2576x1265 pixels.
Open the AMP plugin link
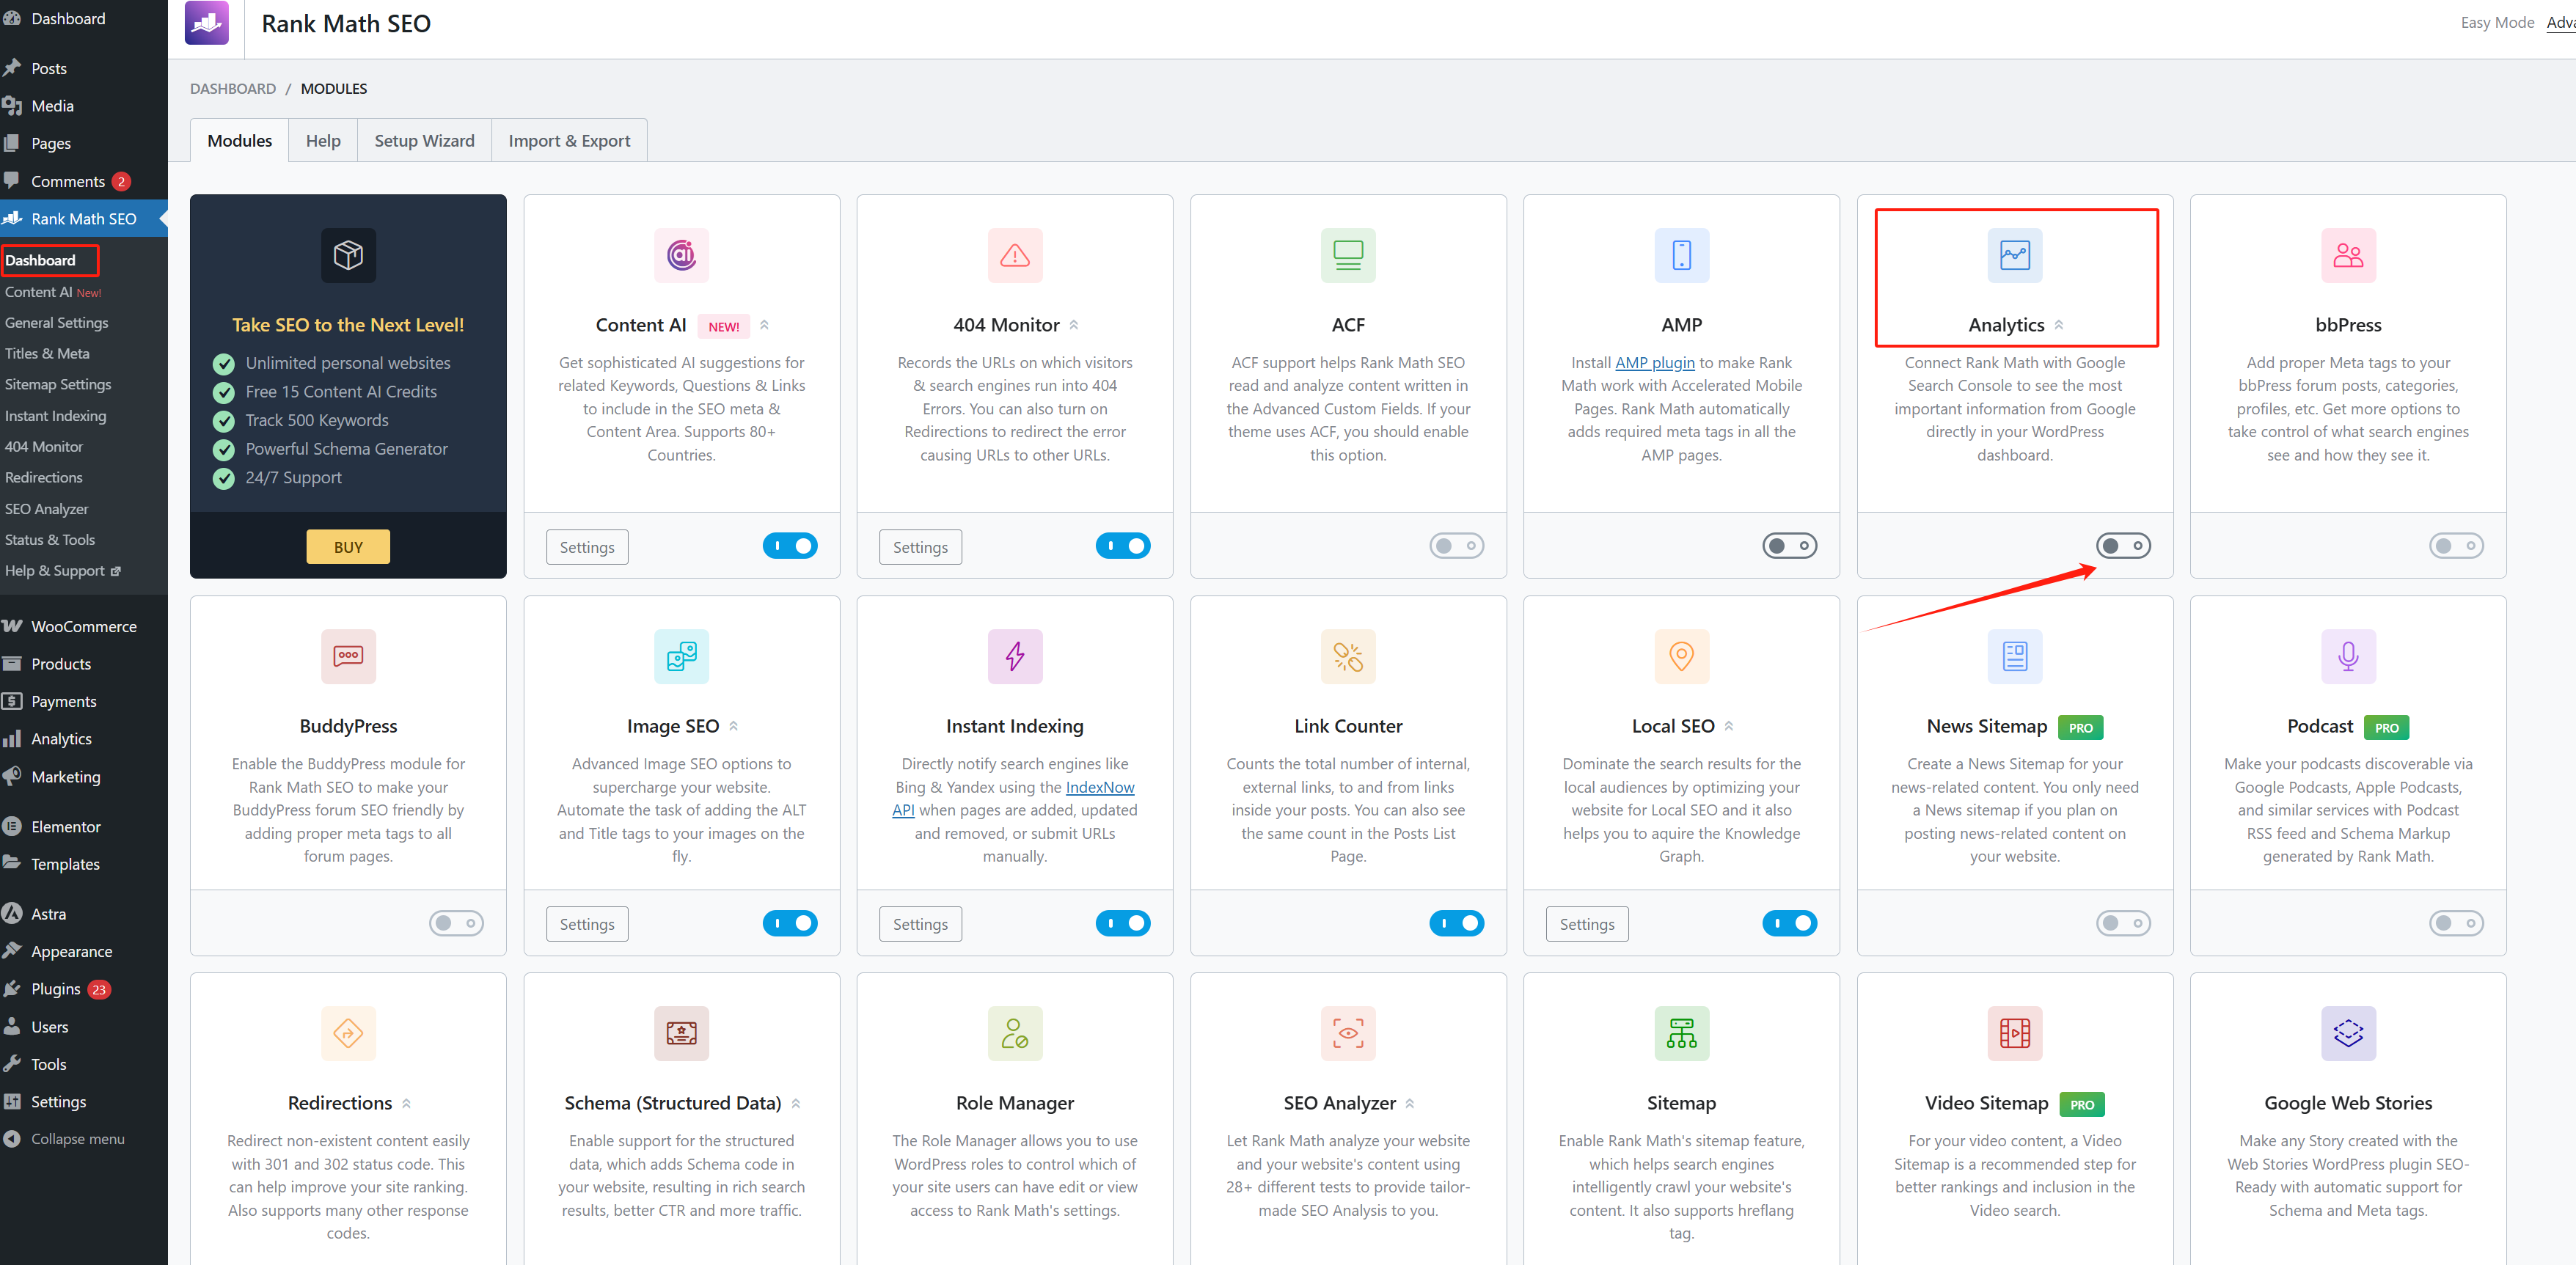(x=1654, y=363)
